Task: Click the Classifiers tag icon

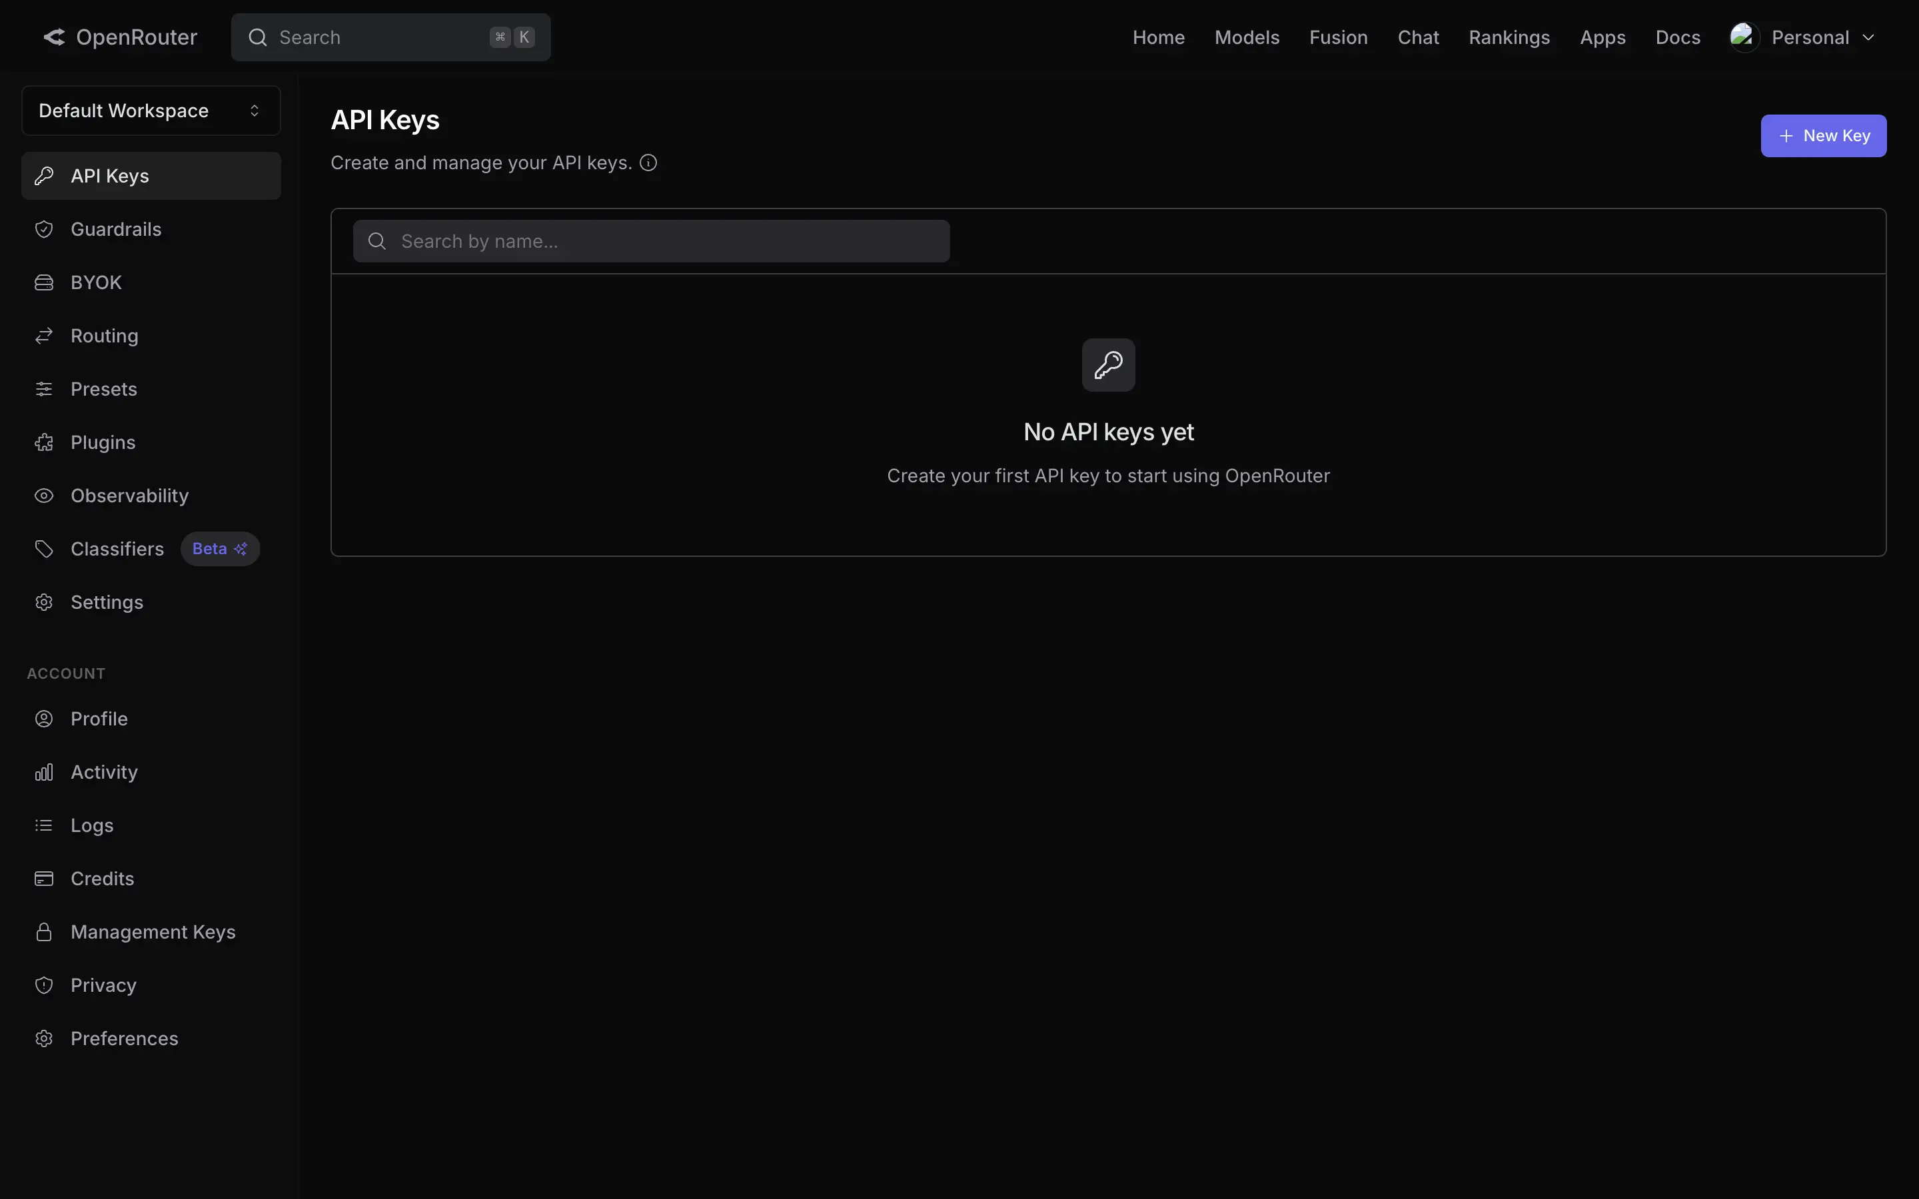Action: [45, 549]
